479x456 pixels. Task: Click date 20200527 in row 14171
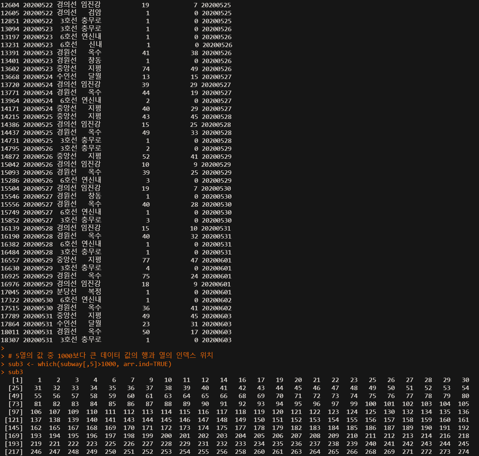217,109
